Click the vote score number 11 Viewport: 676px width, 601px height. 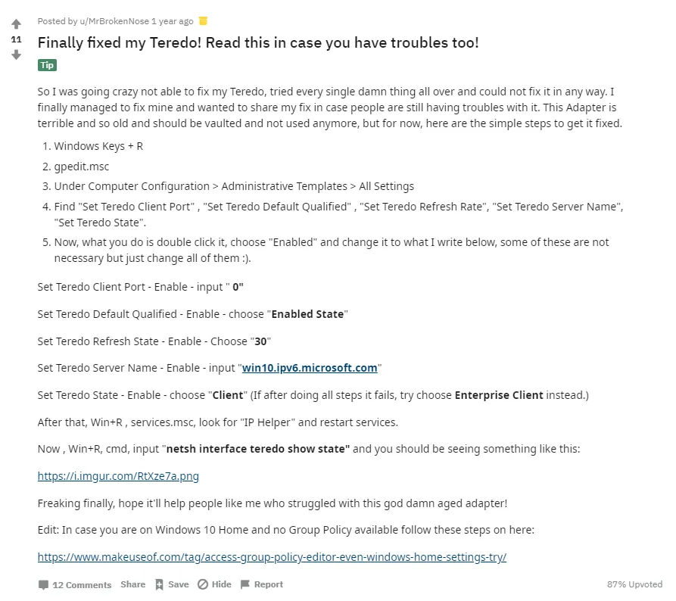pos(16,39)
